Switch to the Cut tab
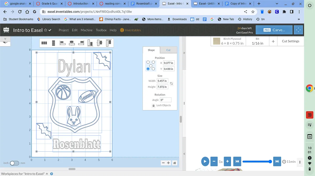315x176 pixels. (168, 50)
